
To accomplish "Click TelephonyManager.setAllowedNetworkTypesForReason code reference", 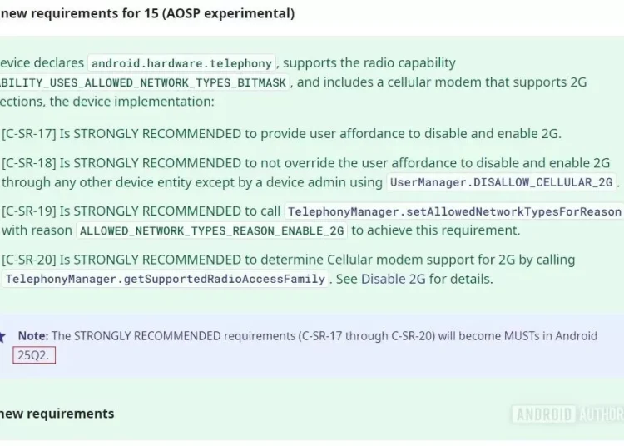I will (x=454, y=211).
